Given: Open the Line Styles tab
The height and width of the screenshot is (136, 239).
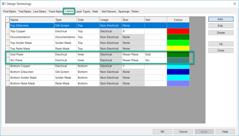Looking at the screenshot, I should tap(39, 11).
